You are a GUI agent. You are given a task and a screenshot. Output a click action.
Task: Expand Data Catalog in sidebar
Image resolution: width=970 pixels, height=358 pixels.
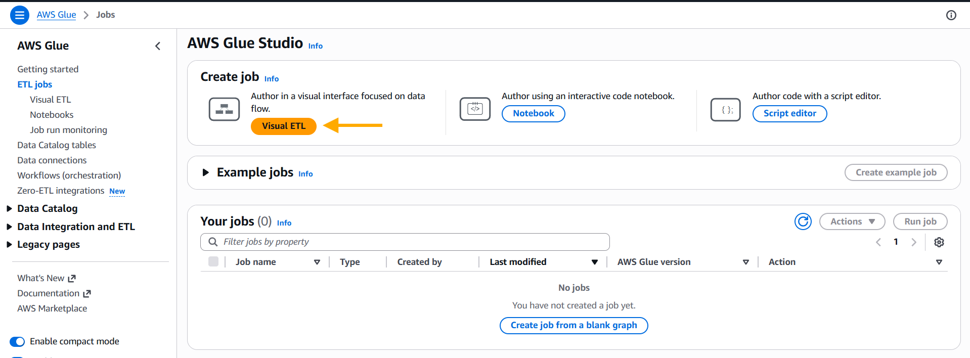tap(9, 208)
